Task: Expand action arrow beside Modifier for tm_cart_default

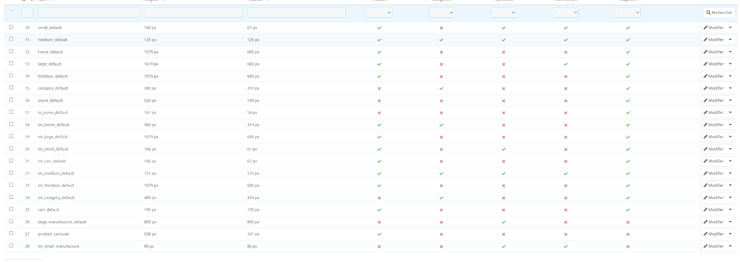Action: [x=730, y=161]
